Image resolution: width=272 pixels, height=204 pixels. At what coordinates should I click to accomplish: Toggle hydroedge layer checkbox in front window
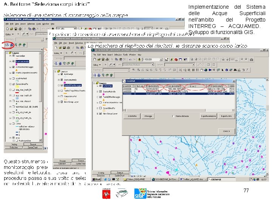[100, 86]
